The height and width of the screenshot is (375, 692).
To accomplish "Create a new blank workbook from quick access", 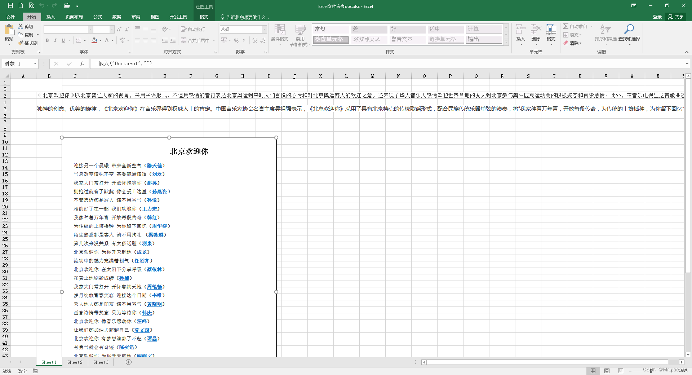I will coord(21,5).
